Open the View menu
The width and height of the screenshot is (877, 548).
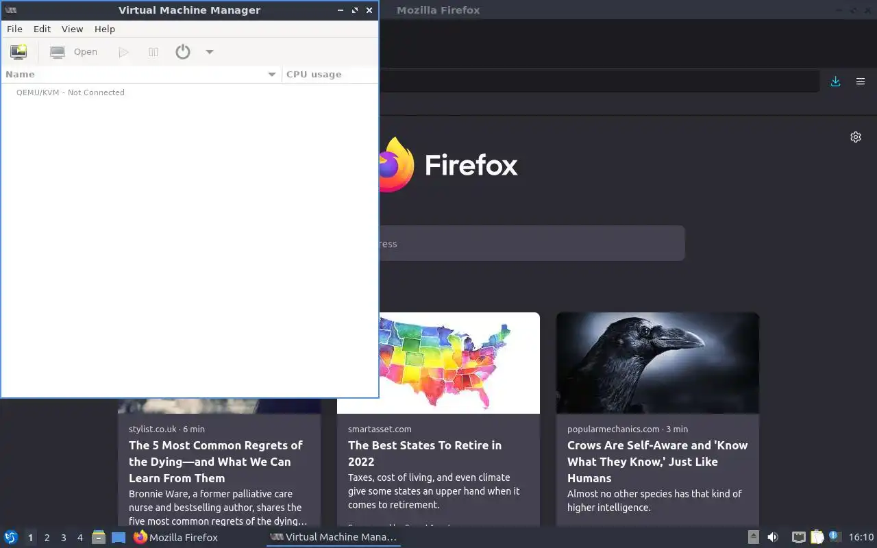click(x=72, y=29)
